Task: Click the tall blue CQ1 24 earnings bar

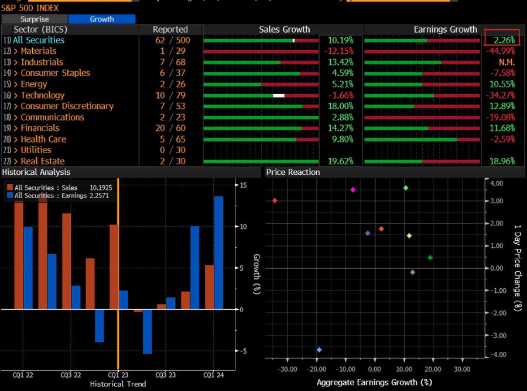Action: [218, 252]
